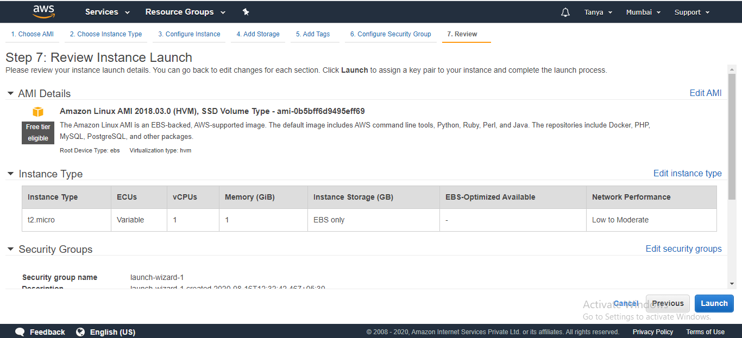Open the notifications bell icon

(x=565, y=12)
